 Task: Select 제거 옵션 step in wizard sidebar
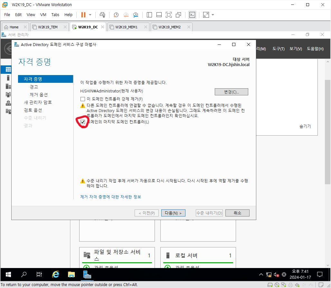coord(39,95)
